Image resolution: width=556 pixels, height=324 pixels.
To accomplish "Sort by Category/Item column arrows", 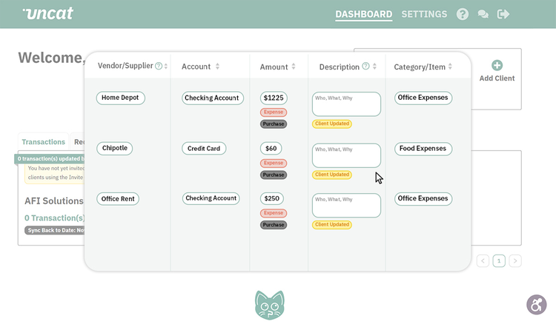I will pos(450,67).
